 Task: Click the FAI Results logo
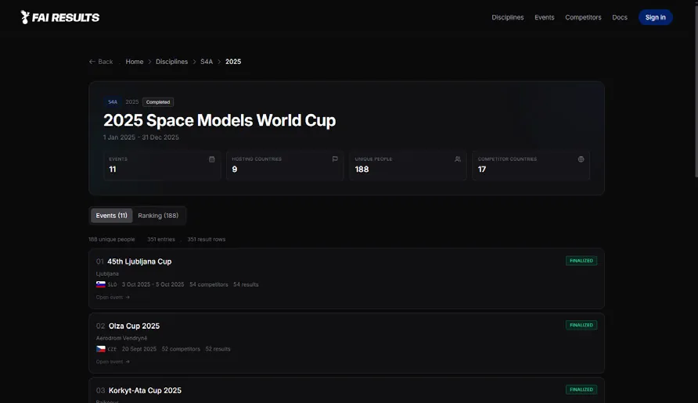60,17
